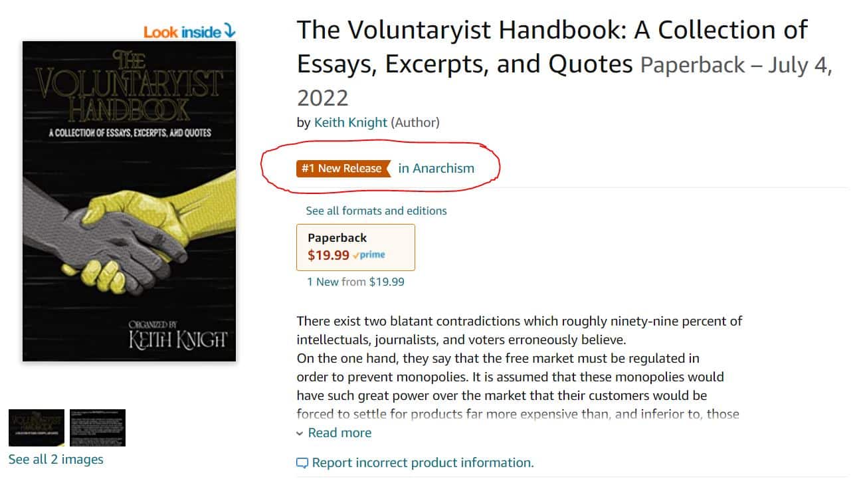Expand description with Read more chevron

[x=300, y=433]
